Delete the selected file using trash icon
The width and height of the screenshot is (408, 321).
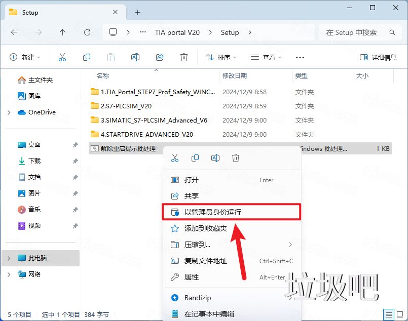click(x=184, y=57)
